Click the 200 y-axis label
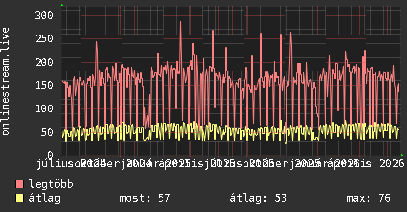407x212 pixels. coord(44,62)
